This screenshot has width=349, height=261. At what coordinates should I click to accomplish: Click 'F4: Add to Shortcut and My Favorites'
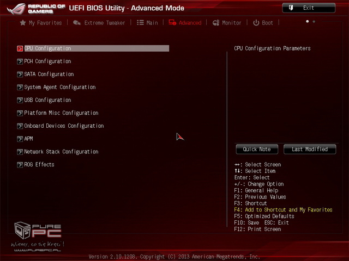tap(283, 210)
